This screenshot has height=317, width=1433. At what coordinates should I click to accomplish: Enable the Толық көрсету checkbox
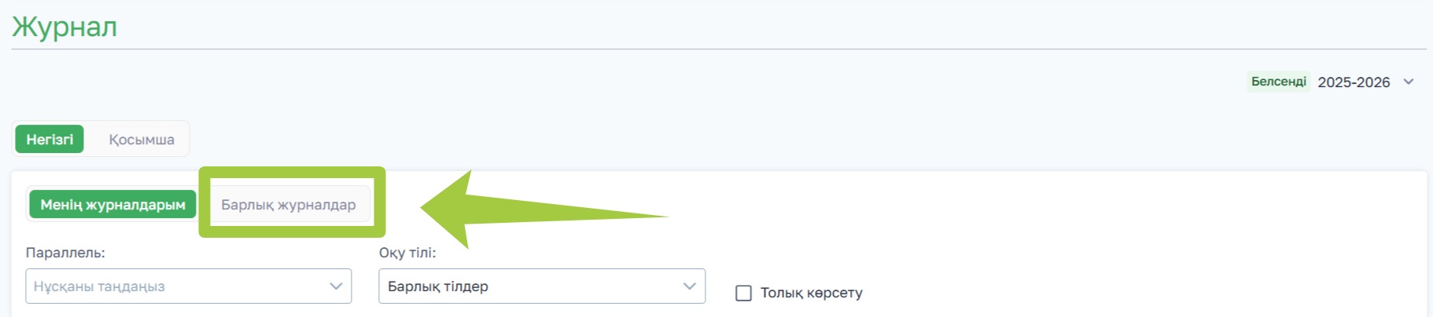tap(743, 293)
